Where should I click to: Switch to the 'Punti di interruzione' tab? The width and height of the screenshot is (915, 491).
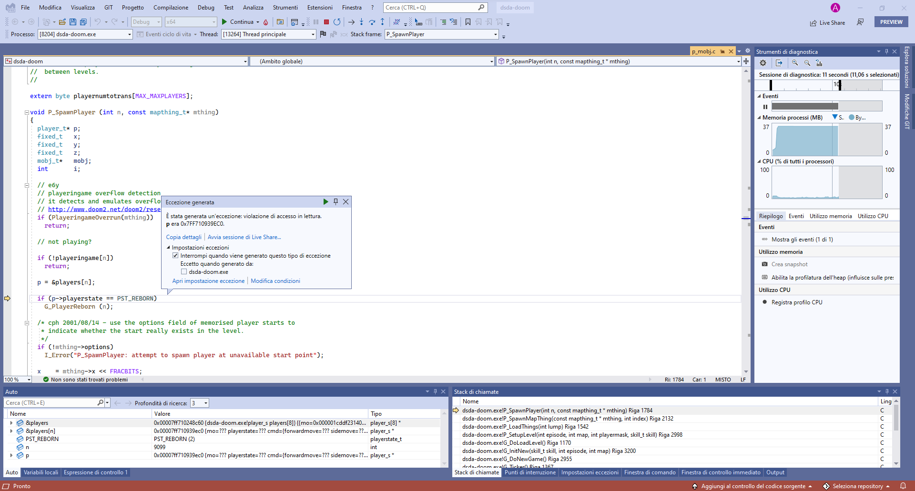coord(530,472)
